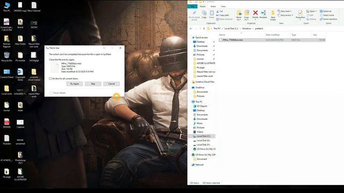Click History in the Open group
The height and width of the screenshot is (193, 344).
click(x=311, y=19)
